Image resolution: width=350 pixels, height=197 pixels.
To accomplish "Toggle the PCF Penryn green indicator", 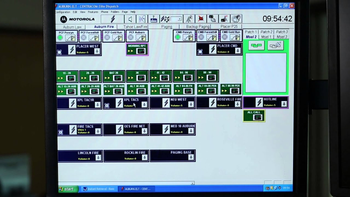I will coord(60,38).
